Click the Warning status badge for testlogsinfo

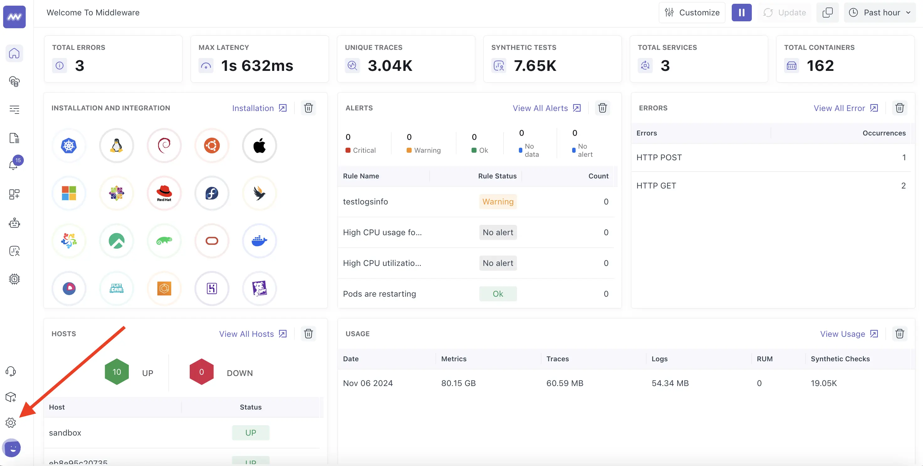point(498,201)
